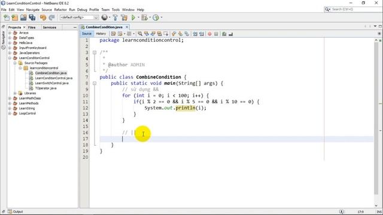Click the Find Selection magnifier icon
Screen dimensions: 383x215
click(x=140, y=34)
